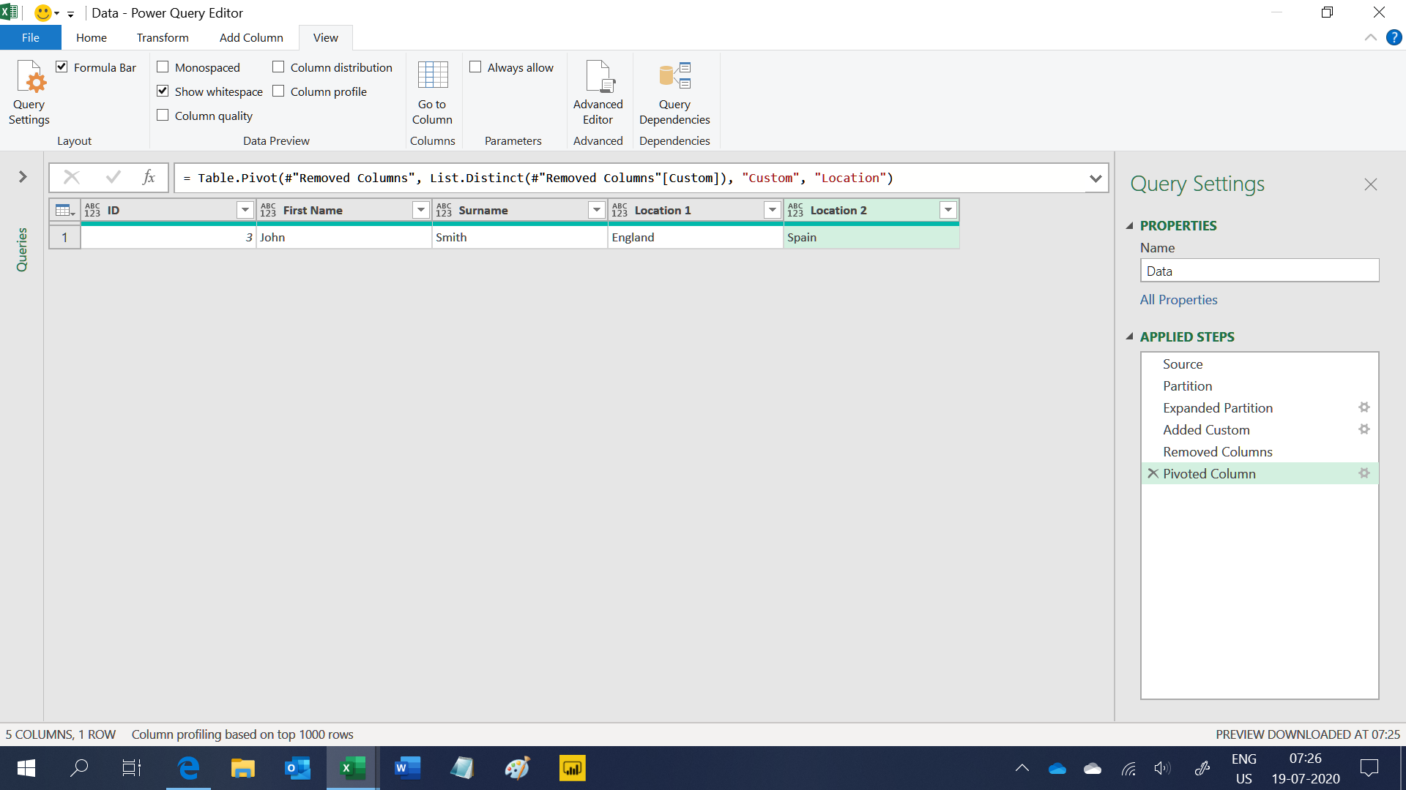Open First Name column filter dropdown
This screenshot has width=1406, height=790.
pyautogui.click(x=421, y=211)
